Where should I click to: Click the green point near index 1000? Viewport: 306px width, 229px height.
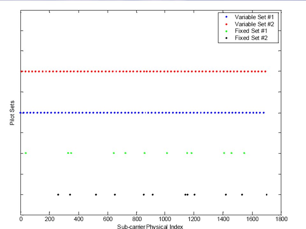tap(167, 153)
